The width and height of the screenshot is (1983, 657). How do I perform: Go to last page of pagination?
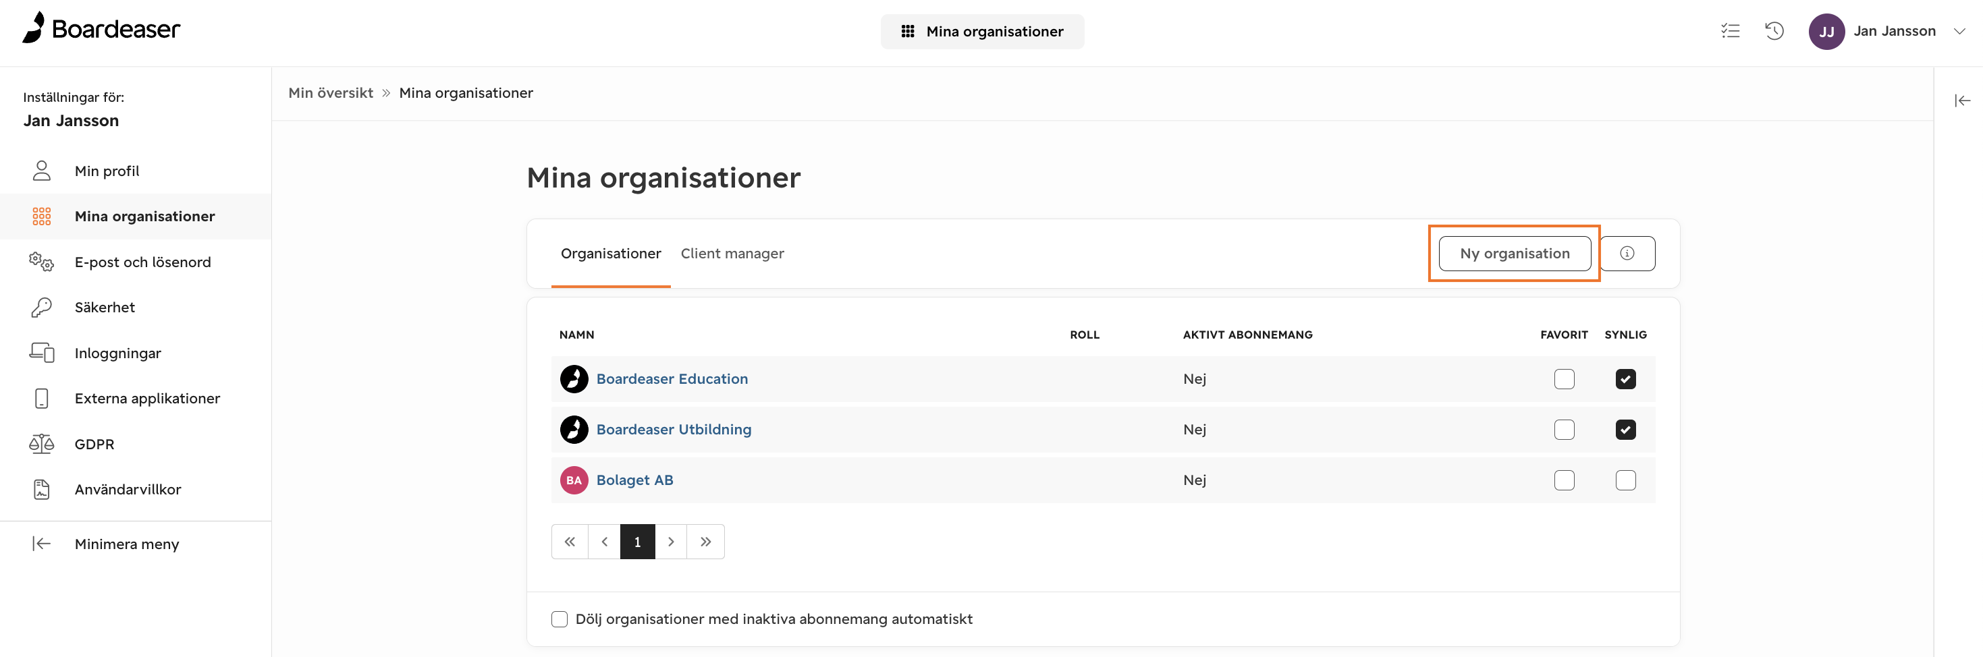pyautogui.click(x=706, y=542)
